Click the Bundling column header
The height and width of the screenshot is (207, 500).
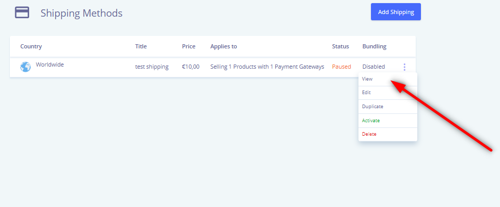pyautogui.click(x=375, y=46)
